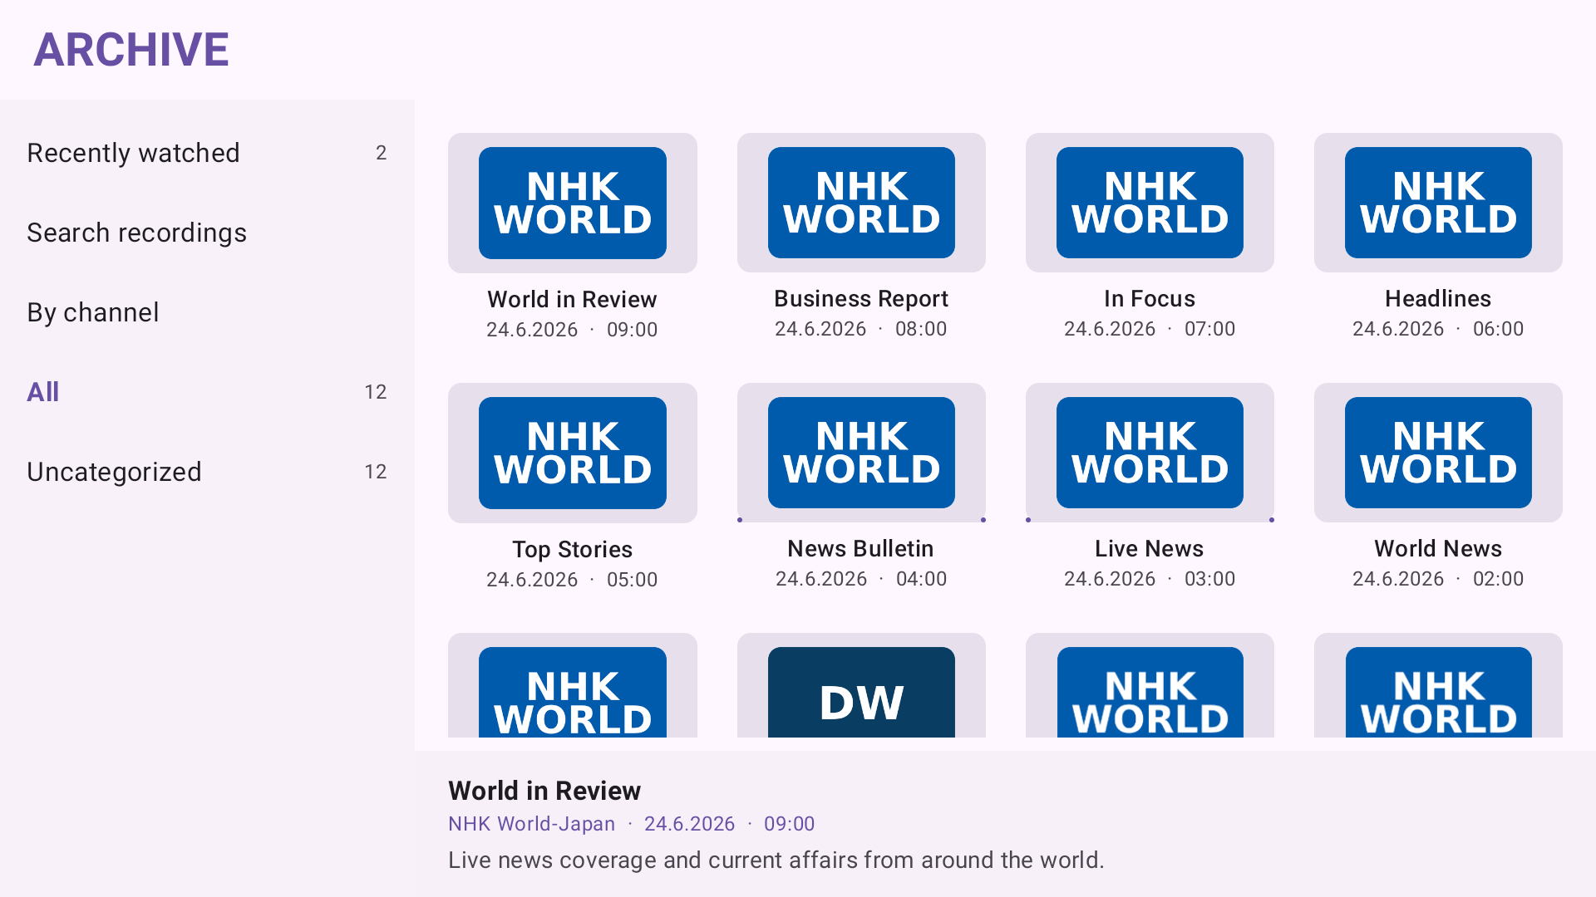Select the News Bulletin recording thumbnail
Viewport: 1596px width, 897px height.
click(x=861, y=453)
